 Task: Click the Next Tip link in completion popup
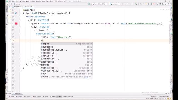point(86,78)
